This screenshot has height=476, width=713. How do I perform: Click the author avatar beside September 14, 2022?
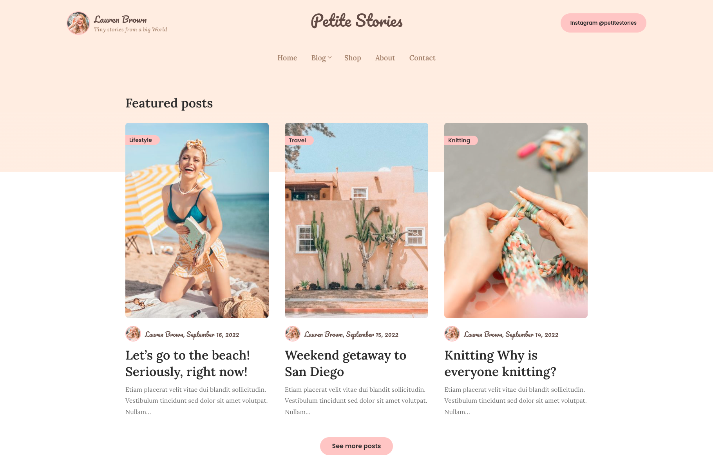tap(452, 334)
